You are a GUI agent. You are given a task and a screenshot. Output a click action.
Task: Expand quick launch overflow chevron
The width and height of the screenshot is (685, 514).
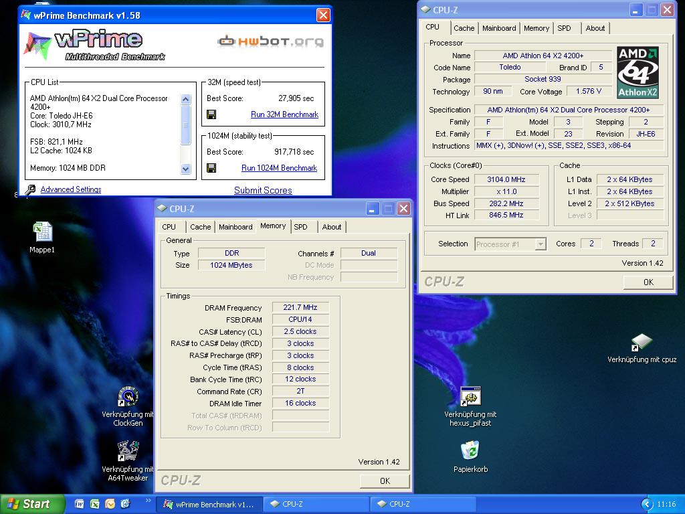(x=148, y=501)
